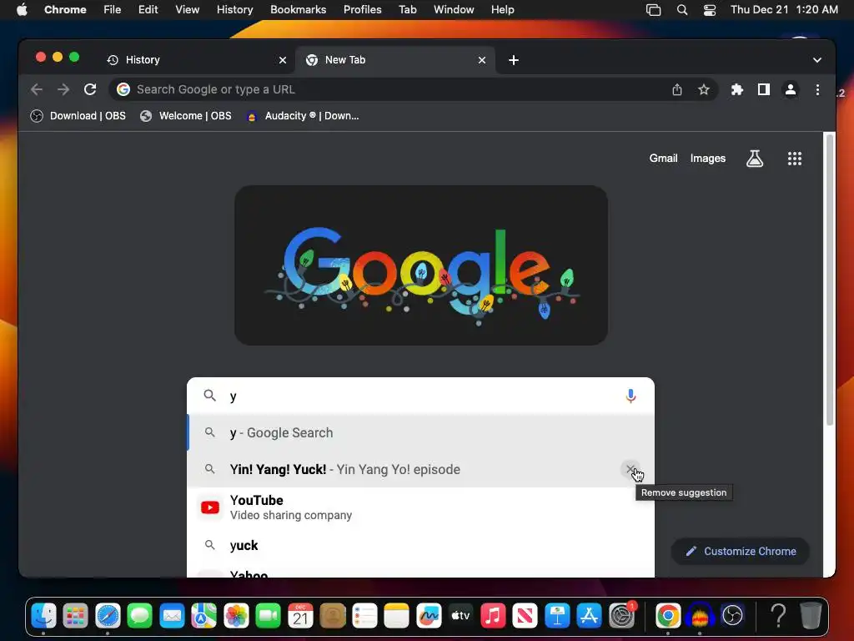
Task: Open Welcome | OBS bookmark
Action: [186, 116]
